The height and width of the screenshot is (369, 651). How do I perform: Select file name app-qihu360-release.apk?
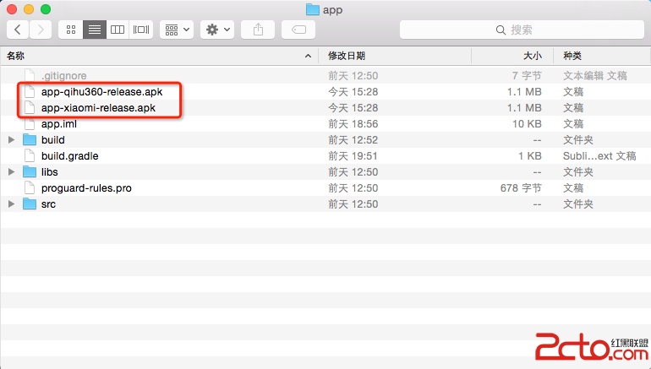click(102, 92)
